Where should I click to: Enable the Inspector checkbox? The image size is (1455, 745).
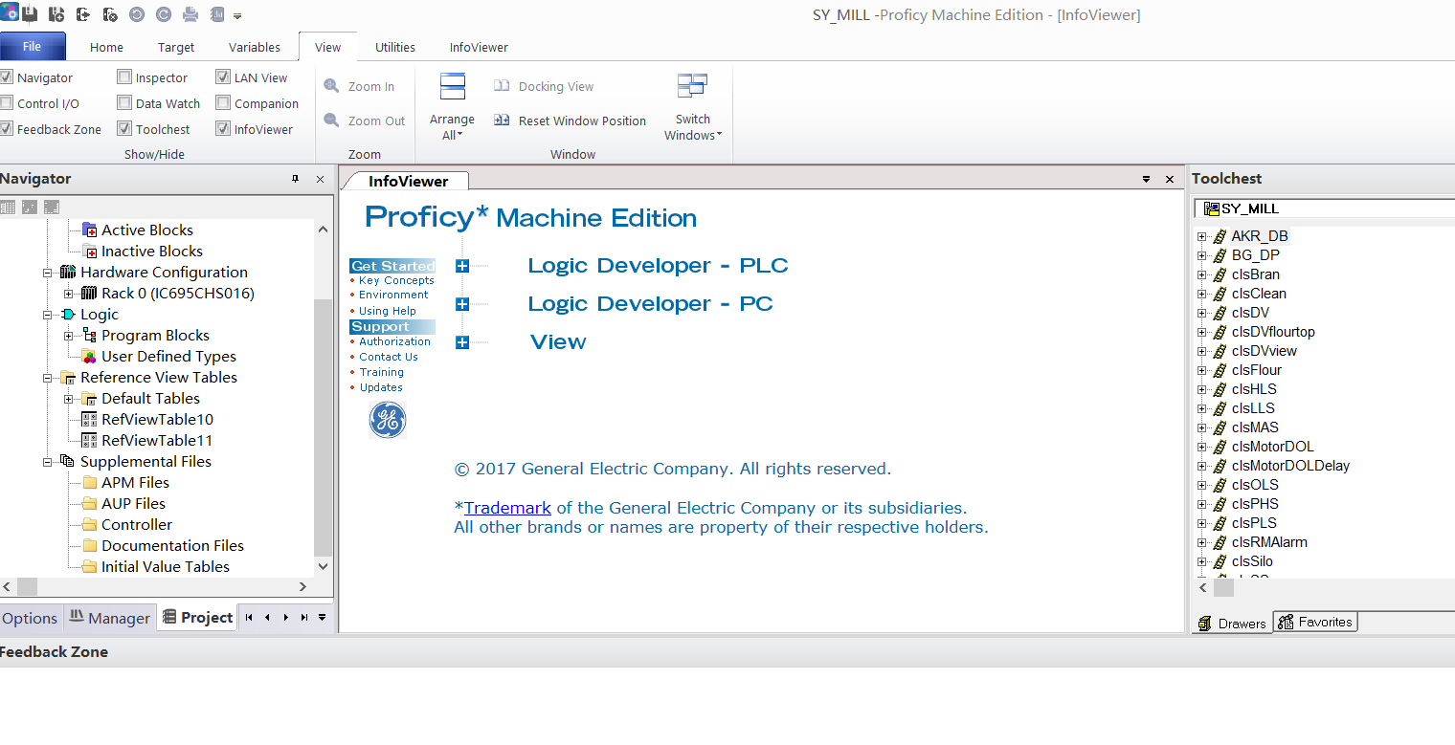(124, 77)
